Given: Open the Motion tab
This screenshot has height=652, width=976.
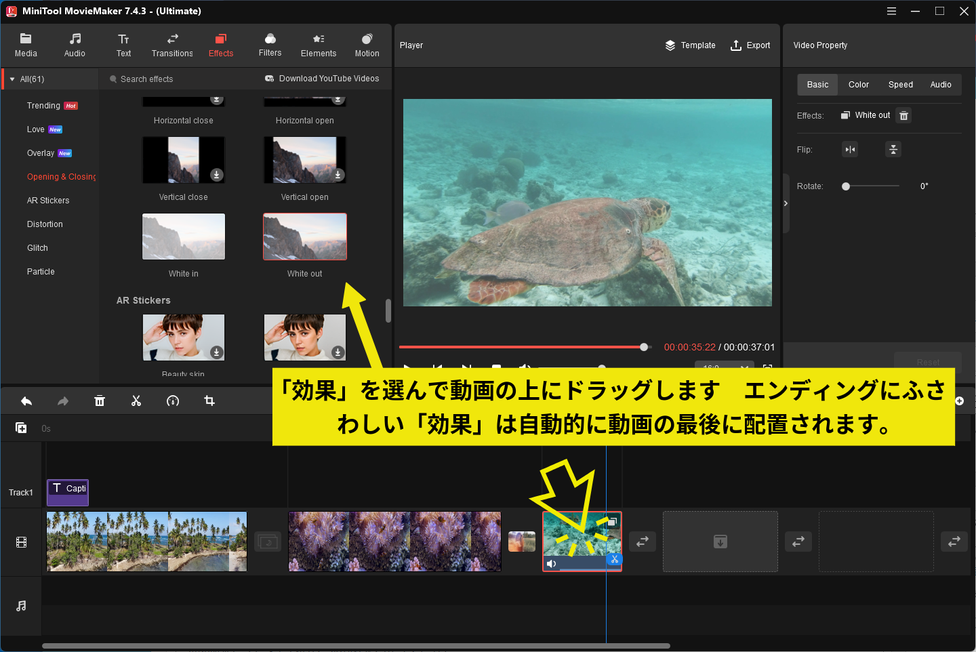Looking at the screenshot, I should pyautogui.click(x=367, y=45).
